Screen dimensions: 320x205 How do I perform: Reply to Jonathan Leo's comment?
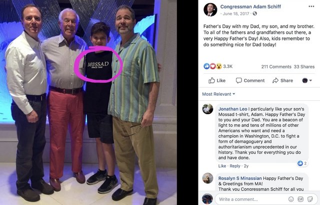(235, 166)
